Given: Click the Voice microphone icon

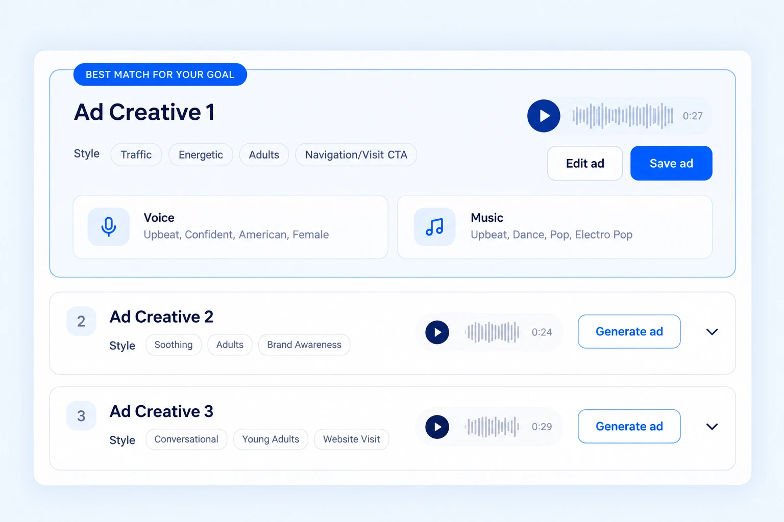Looking at the screenshot, I should [x=109, y=227].
